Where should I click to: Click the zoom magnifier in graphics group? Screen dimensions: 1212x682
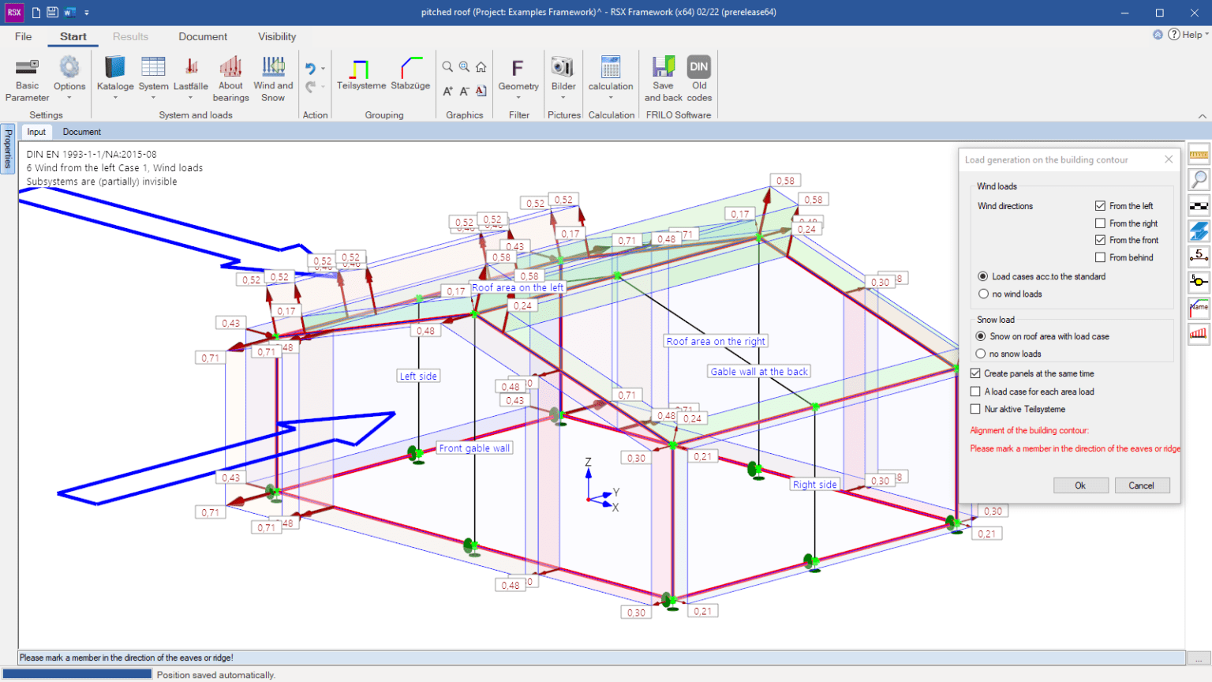(x=447, y=67)
